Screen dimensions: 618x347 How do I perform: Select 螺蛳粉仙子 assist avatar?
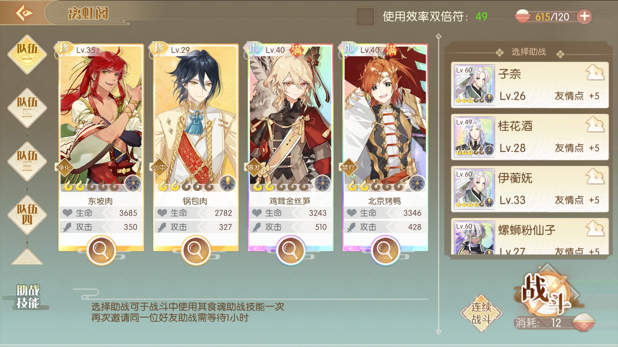pos(474,238)
